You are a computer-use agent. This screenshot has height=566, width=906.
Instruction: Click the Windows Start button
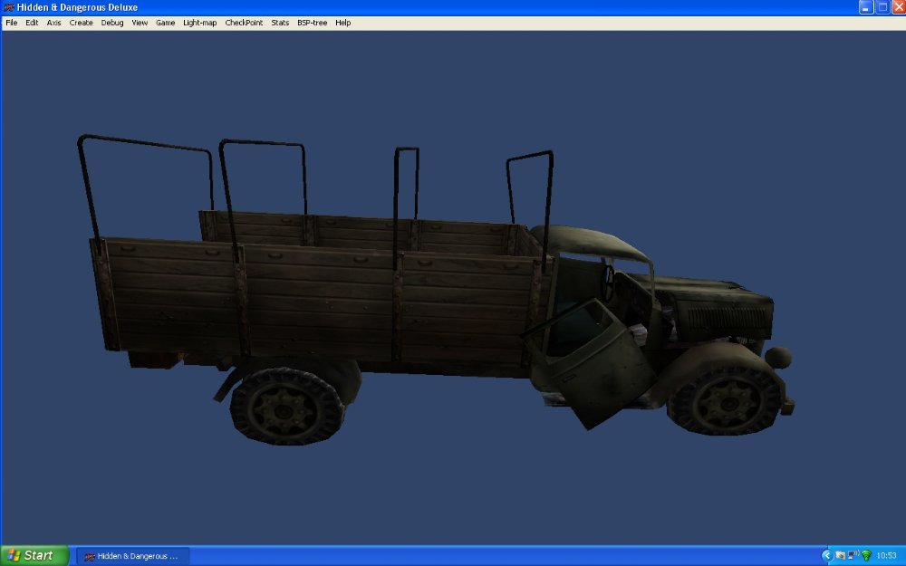tap(34, 556)
